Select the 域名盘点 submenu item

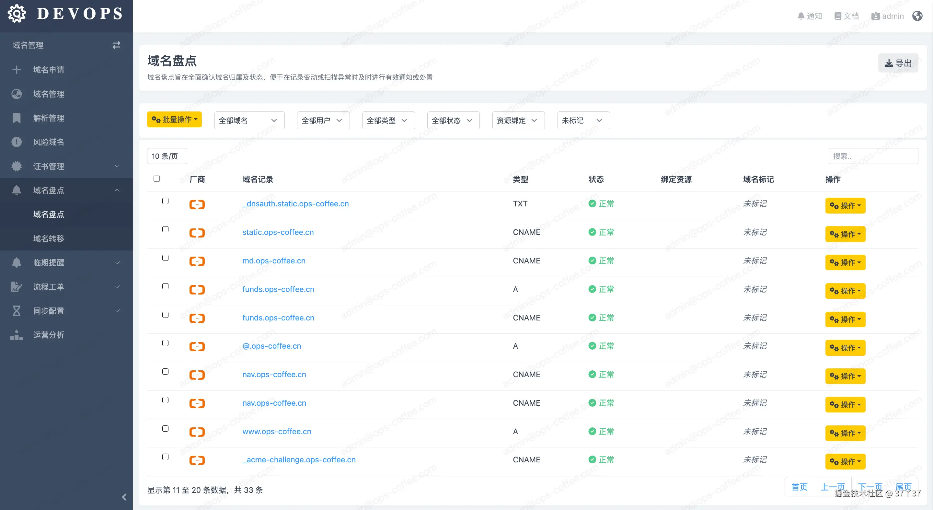point(66,214)
